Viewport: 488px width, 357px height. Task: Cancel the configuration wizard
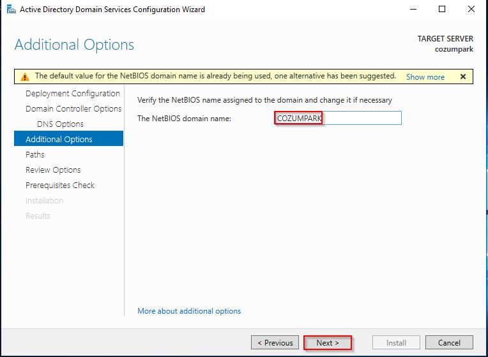449,342
